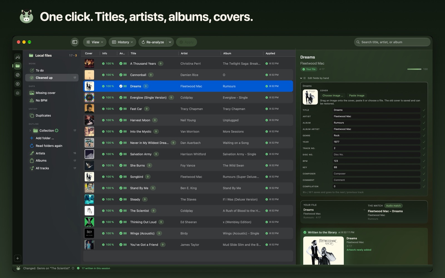
Task: Select the Cleaned up list
Action: 52,78
